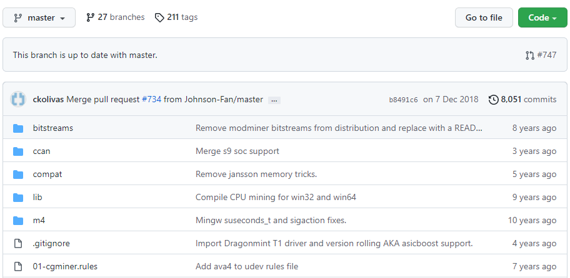Click the 01-cgminer.rules file icon
Image resolution: width=570 pixels, height=278 pixels.
pyautogui.click(x=18, y=267)
